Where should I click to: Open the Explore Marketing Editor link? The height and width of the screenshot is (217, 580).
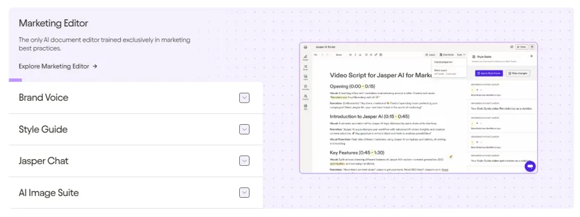click(x=58, y=66)
